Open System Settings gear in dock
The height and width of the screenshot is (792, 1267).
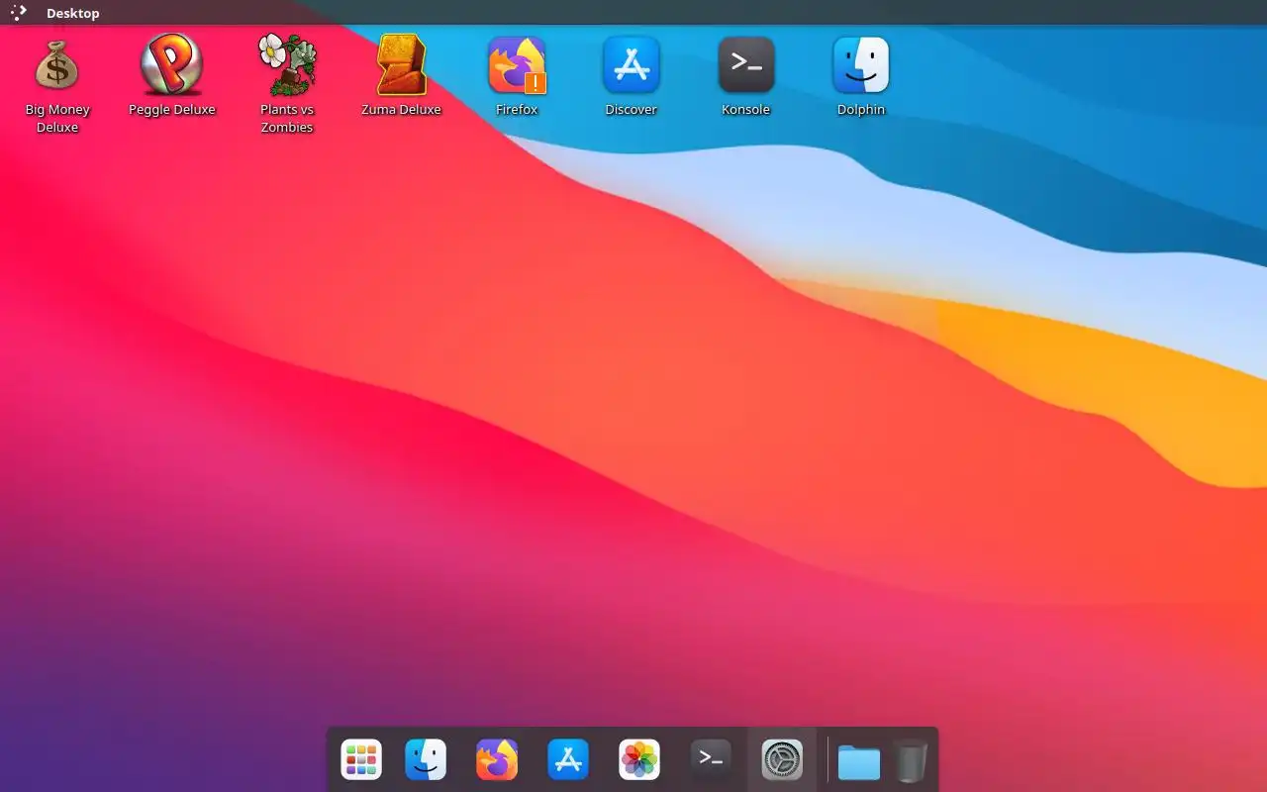point(782,759)
